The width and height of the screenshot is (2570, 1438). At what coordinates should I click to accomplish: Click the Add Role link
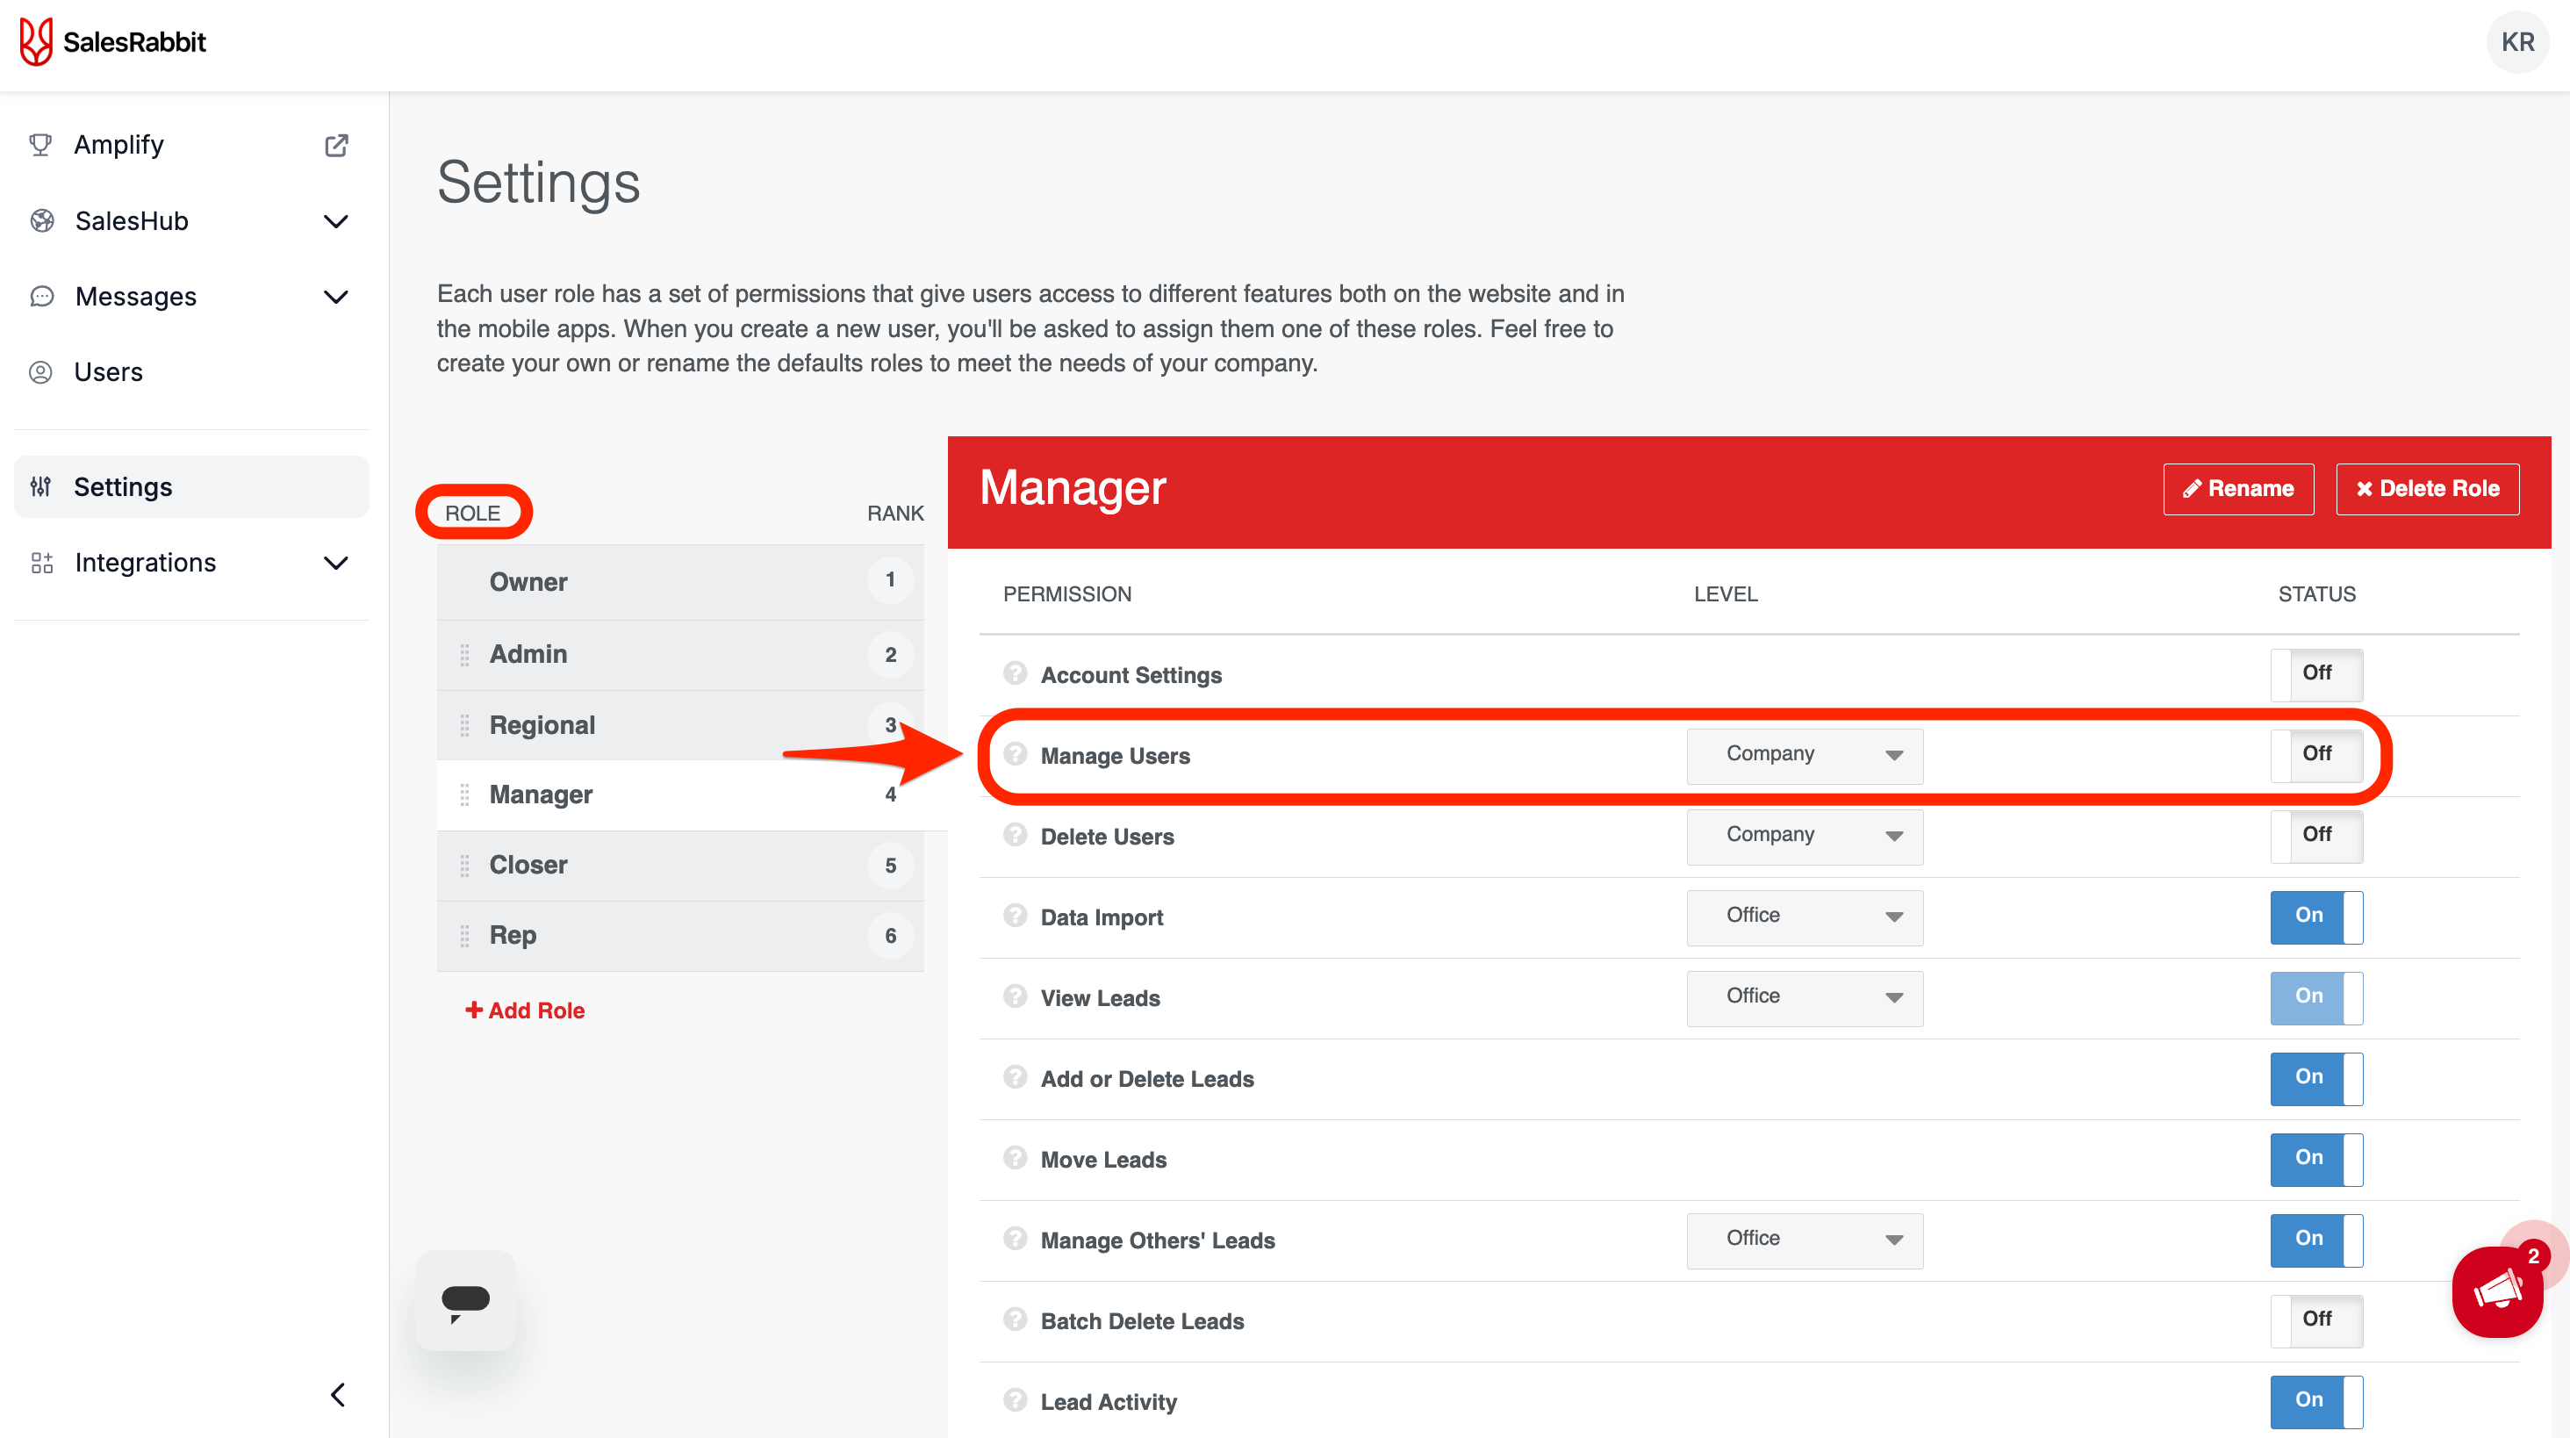click(525, 1010)
